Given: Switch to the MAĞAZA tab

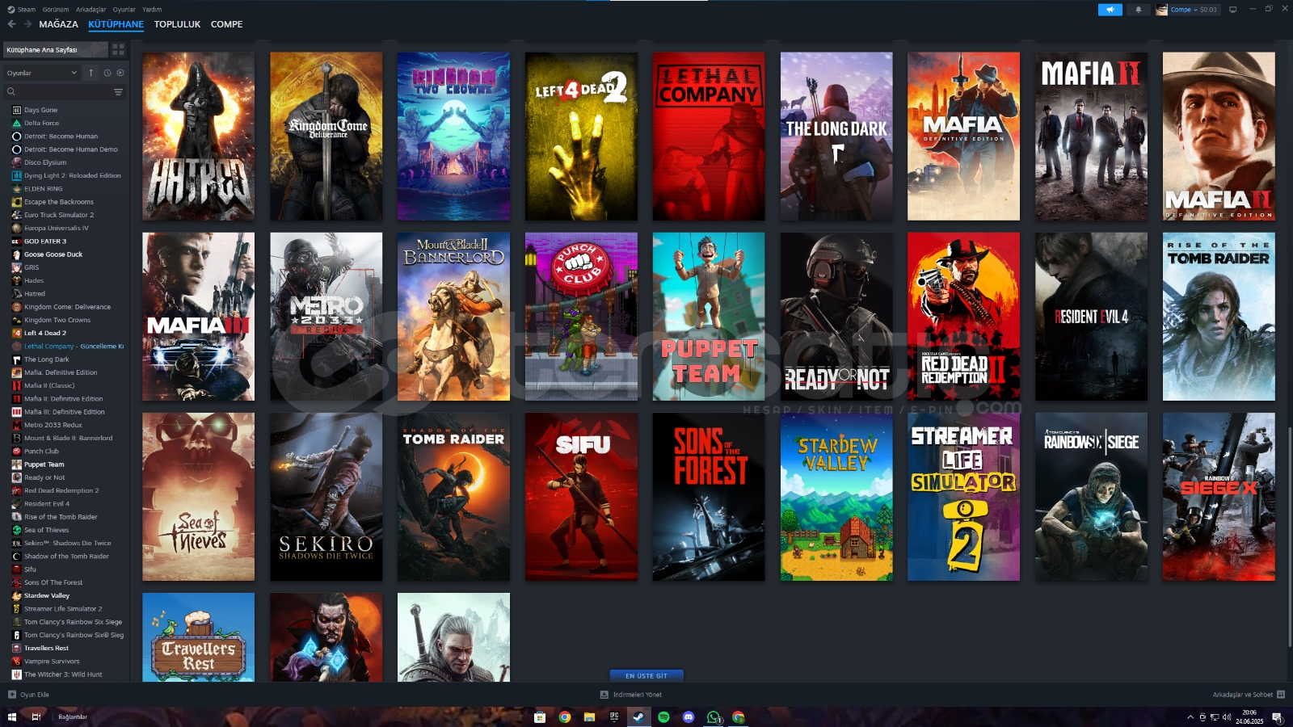Looking at the screenshot, I should pos(59,24).
